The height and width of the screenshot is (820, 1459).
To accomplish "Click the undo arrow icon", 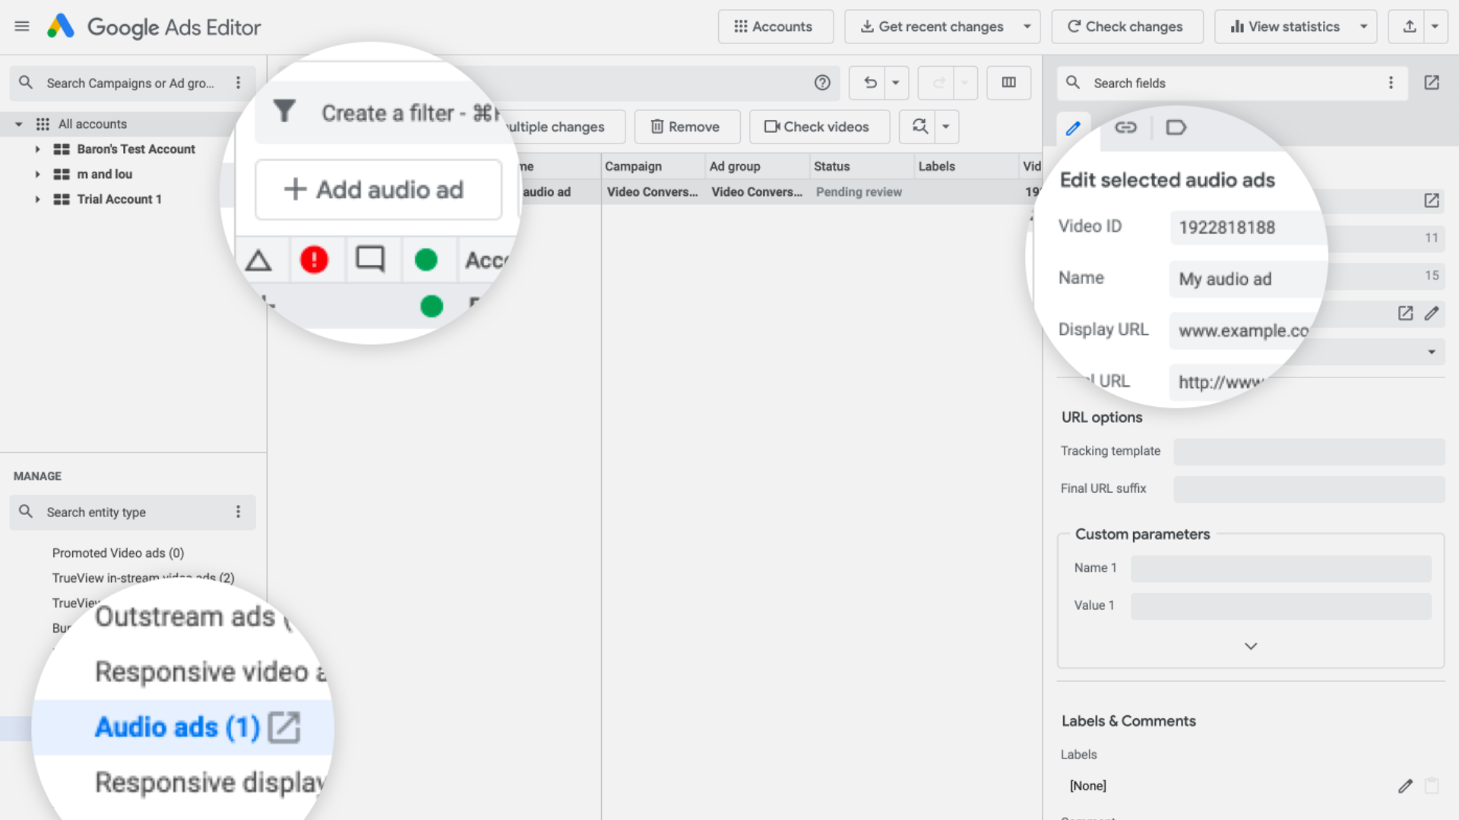I will [869, 83].
